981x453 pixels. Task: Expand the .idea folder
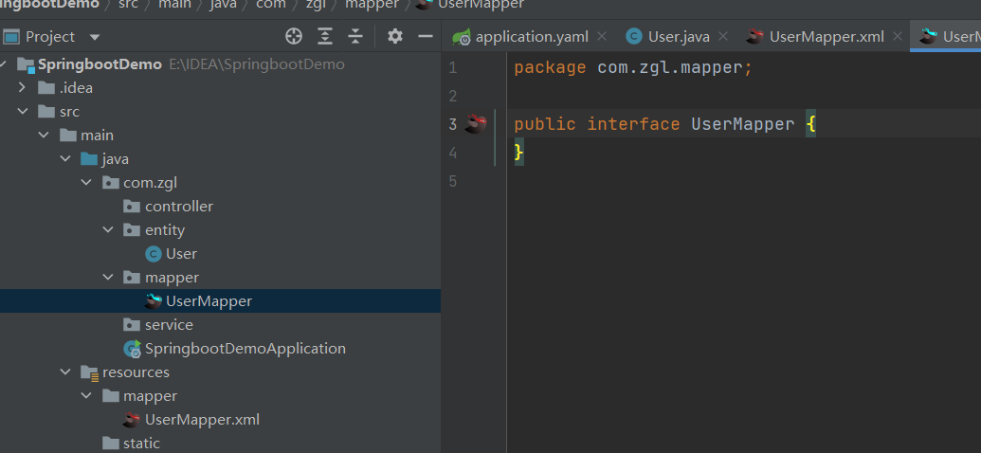pyautogui.click(x=23, y=88)
